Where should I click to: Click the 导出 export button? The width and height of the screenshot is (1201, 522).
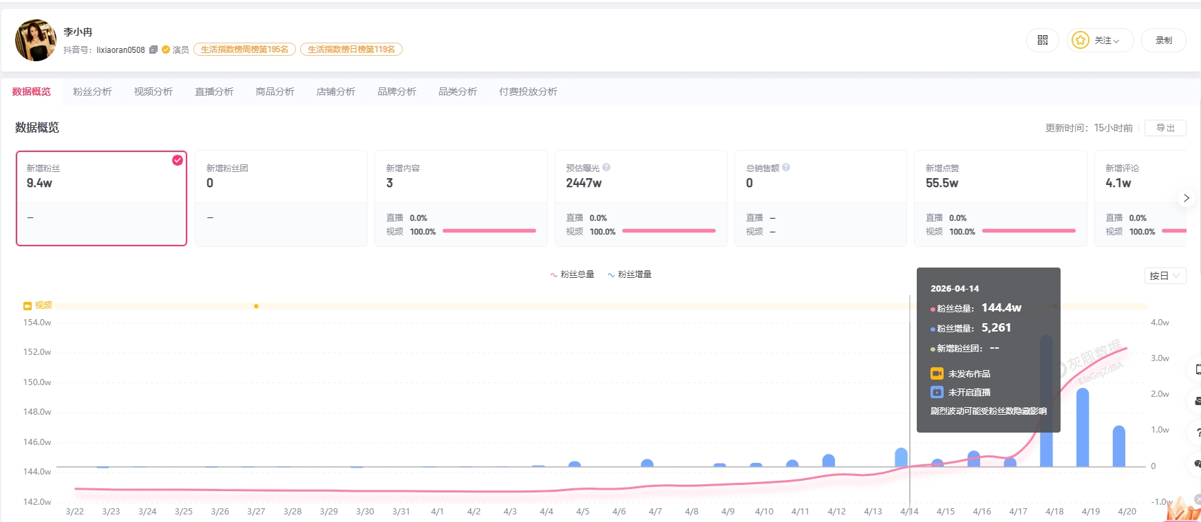tap(1165, 128)
